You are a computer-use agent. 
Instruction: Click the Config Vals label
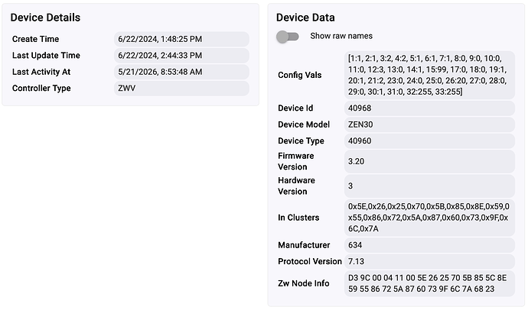300,76
